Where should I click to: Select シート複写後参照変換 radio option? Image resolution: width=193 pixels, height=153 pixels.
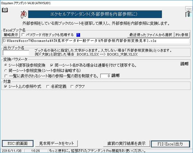tap(6, 65)
